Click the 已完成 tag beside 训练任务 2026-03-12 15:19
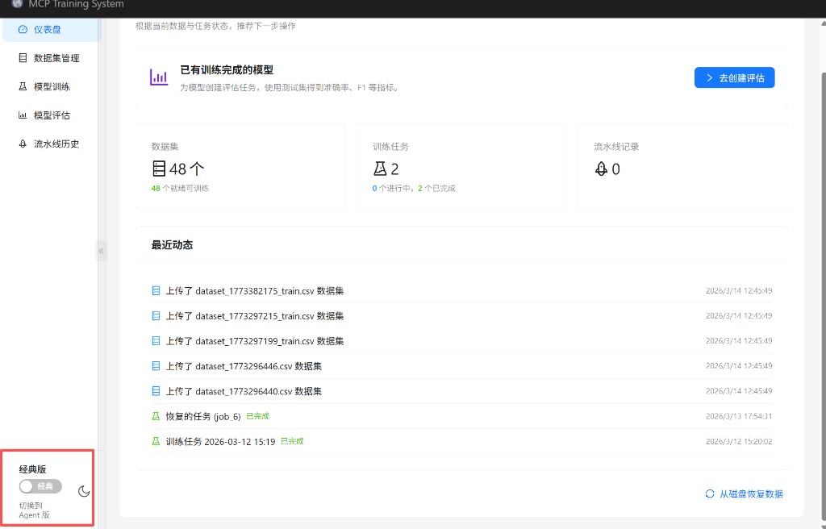The height and width of the screenshot is (529, 826). coord(292,441)
